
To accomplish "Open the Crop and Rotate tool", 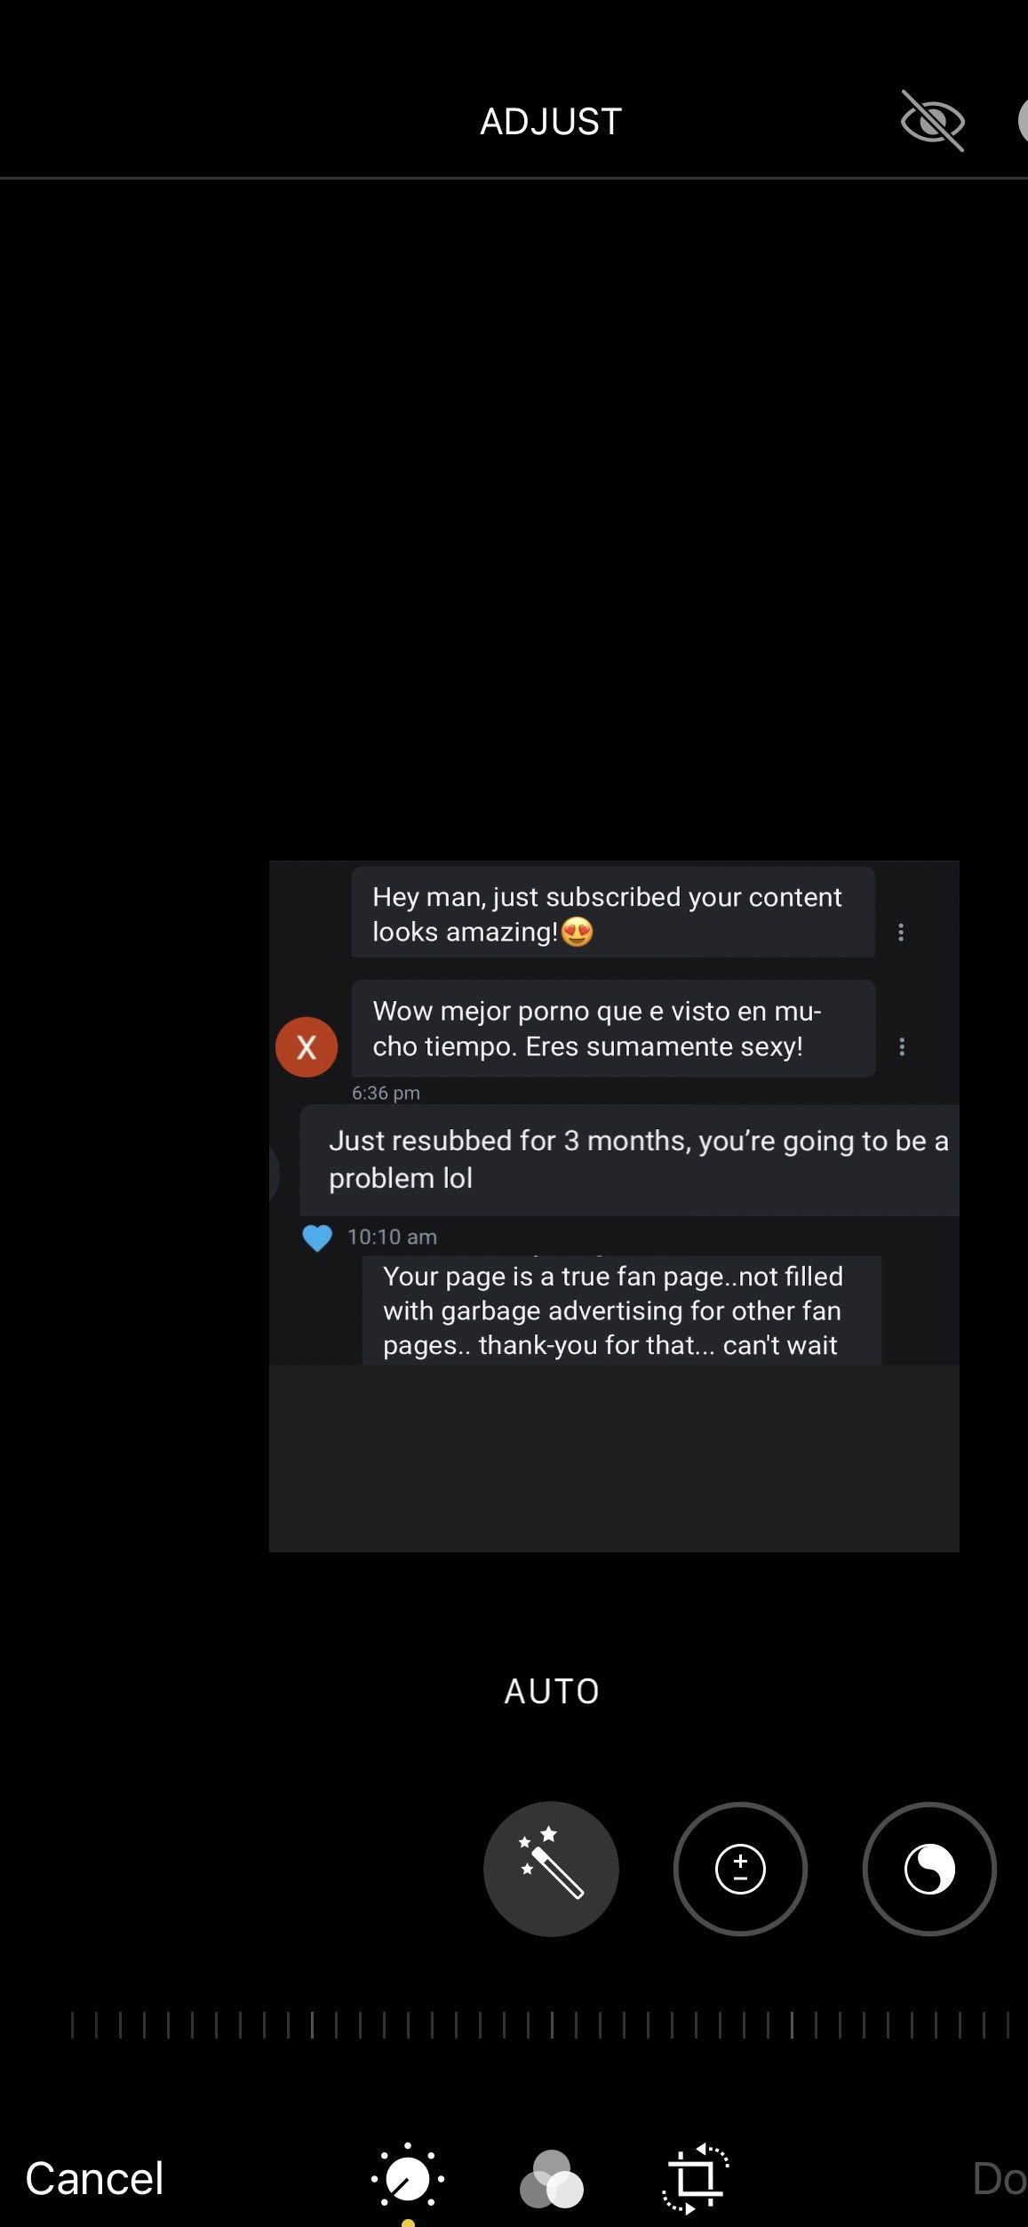I will (x=696, y=2179).
